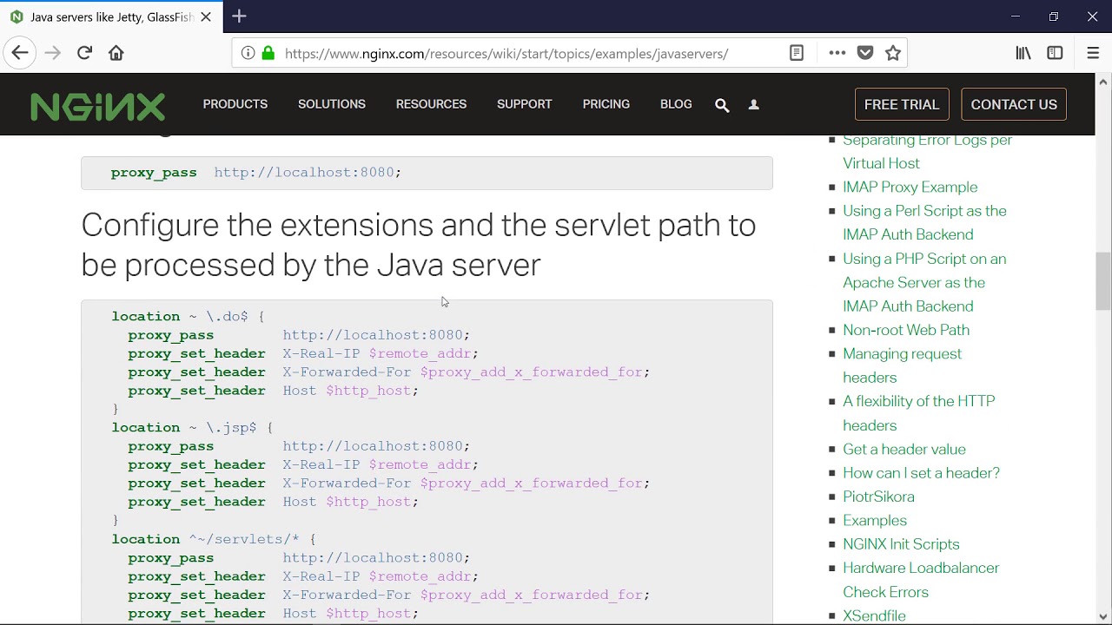Open a new browser tab
Viewport: 1112px width, 625px height.
tap(239, 16)
